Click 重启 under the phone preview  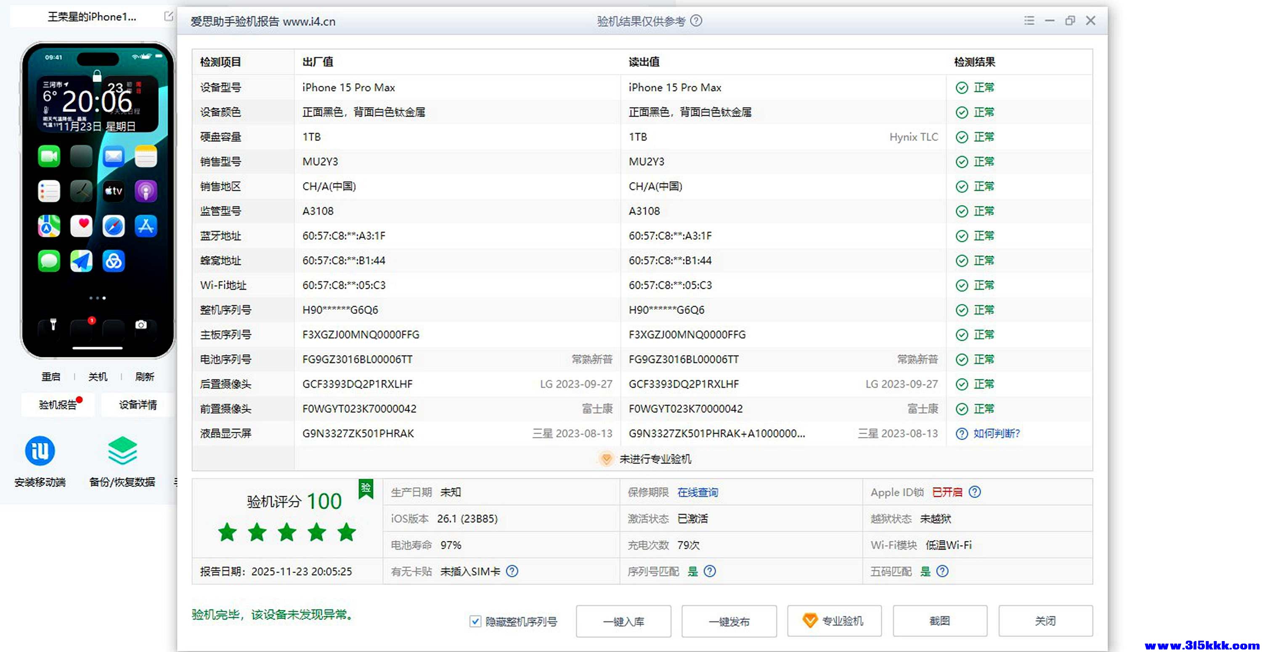pos(50,377)
